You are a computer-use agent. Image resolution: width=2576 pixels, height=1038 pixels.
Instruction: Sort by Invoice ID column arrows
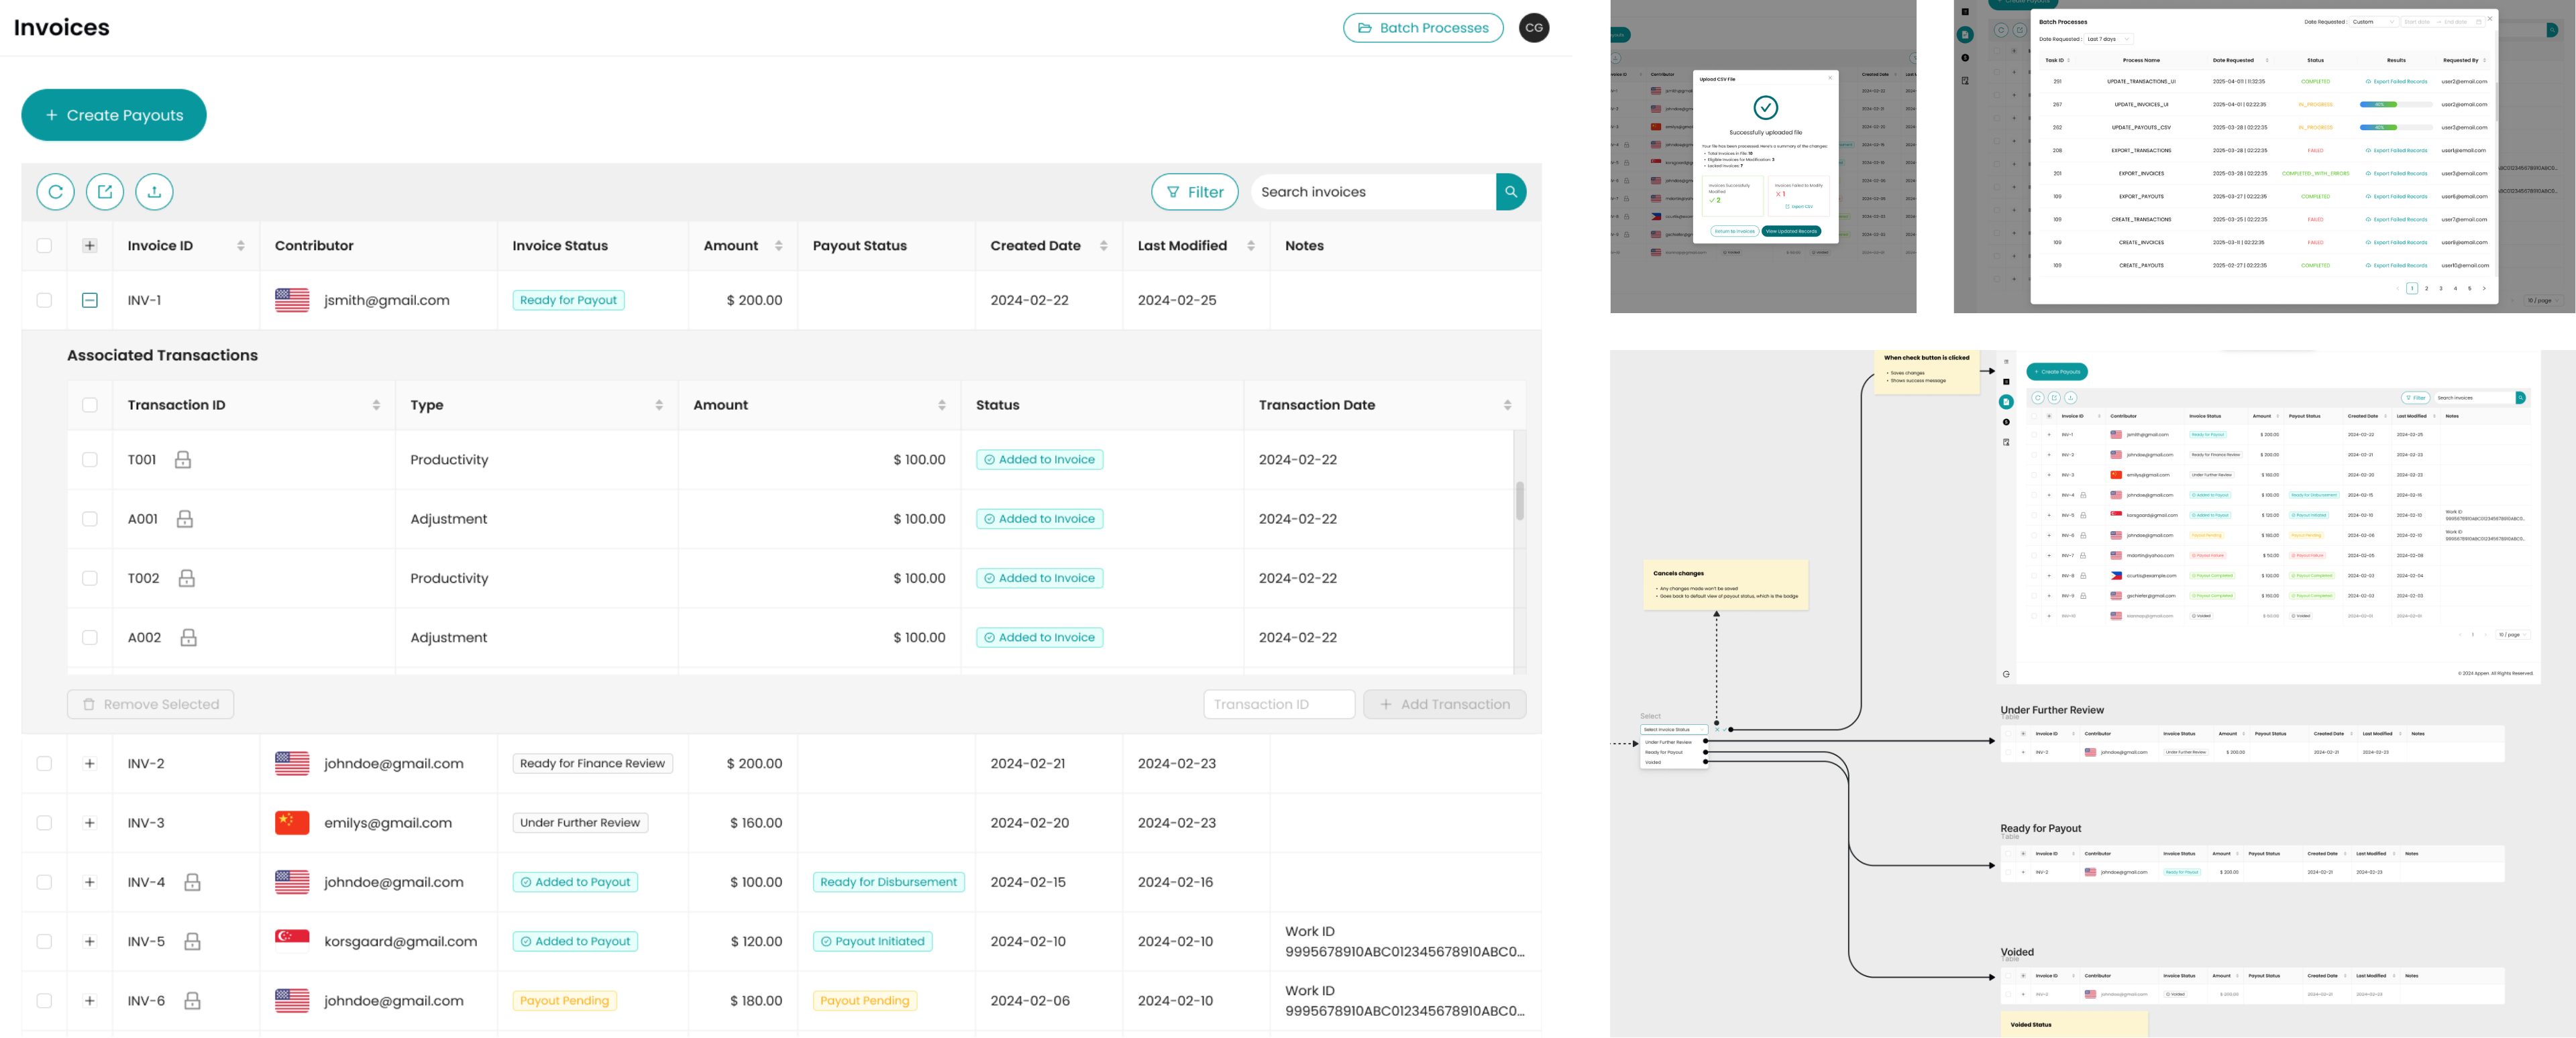241,246
